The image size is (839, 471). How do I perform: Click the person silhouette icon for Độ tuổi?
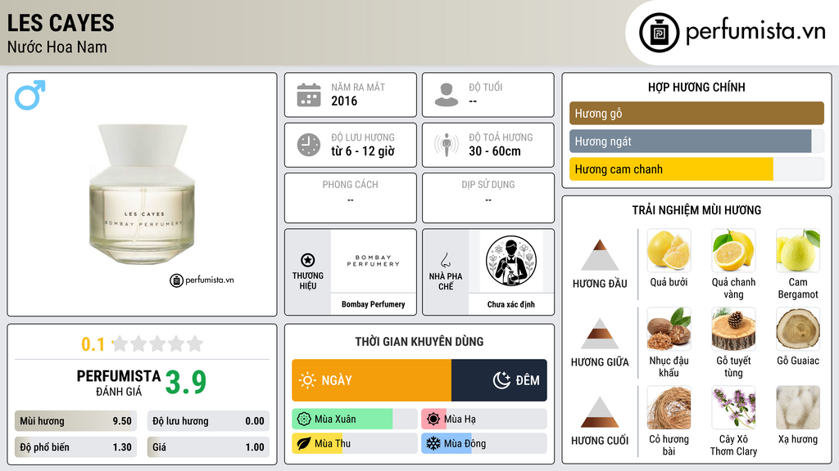coord(447,95)
